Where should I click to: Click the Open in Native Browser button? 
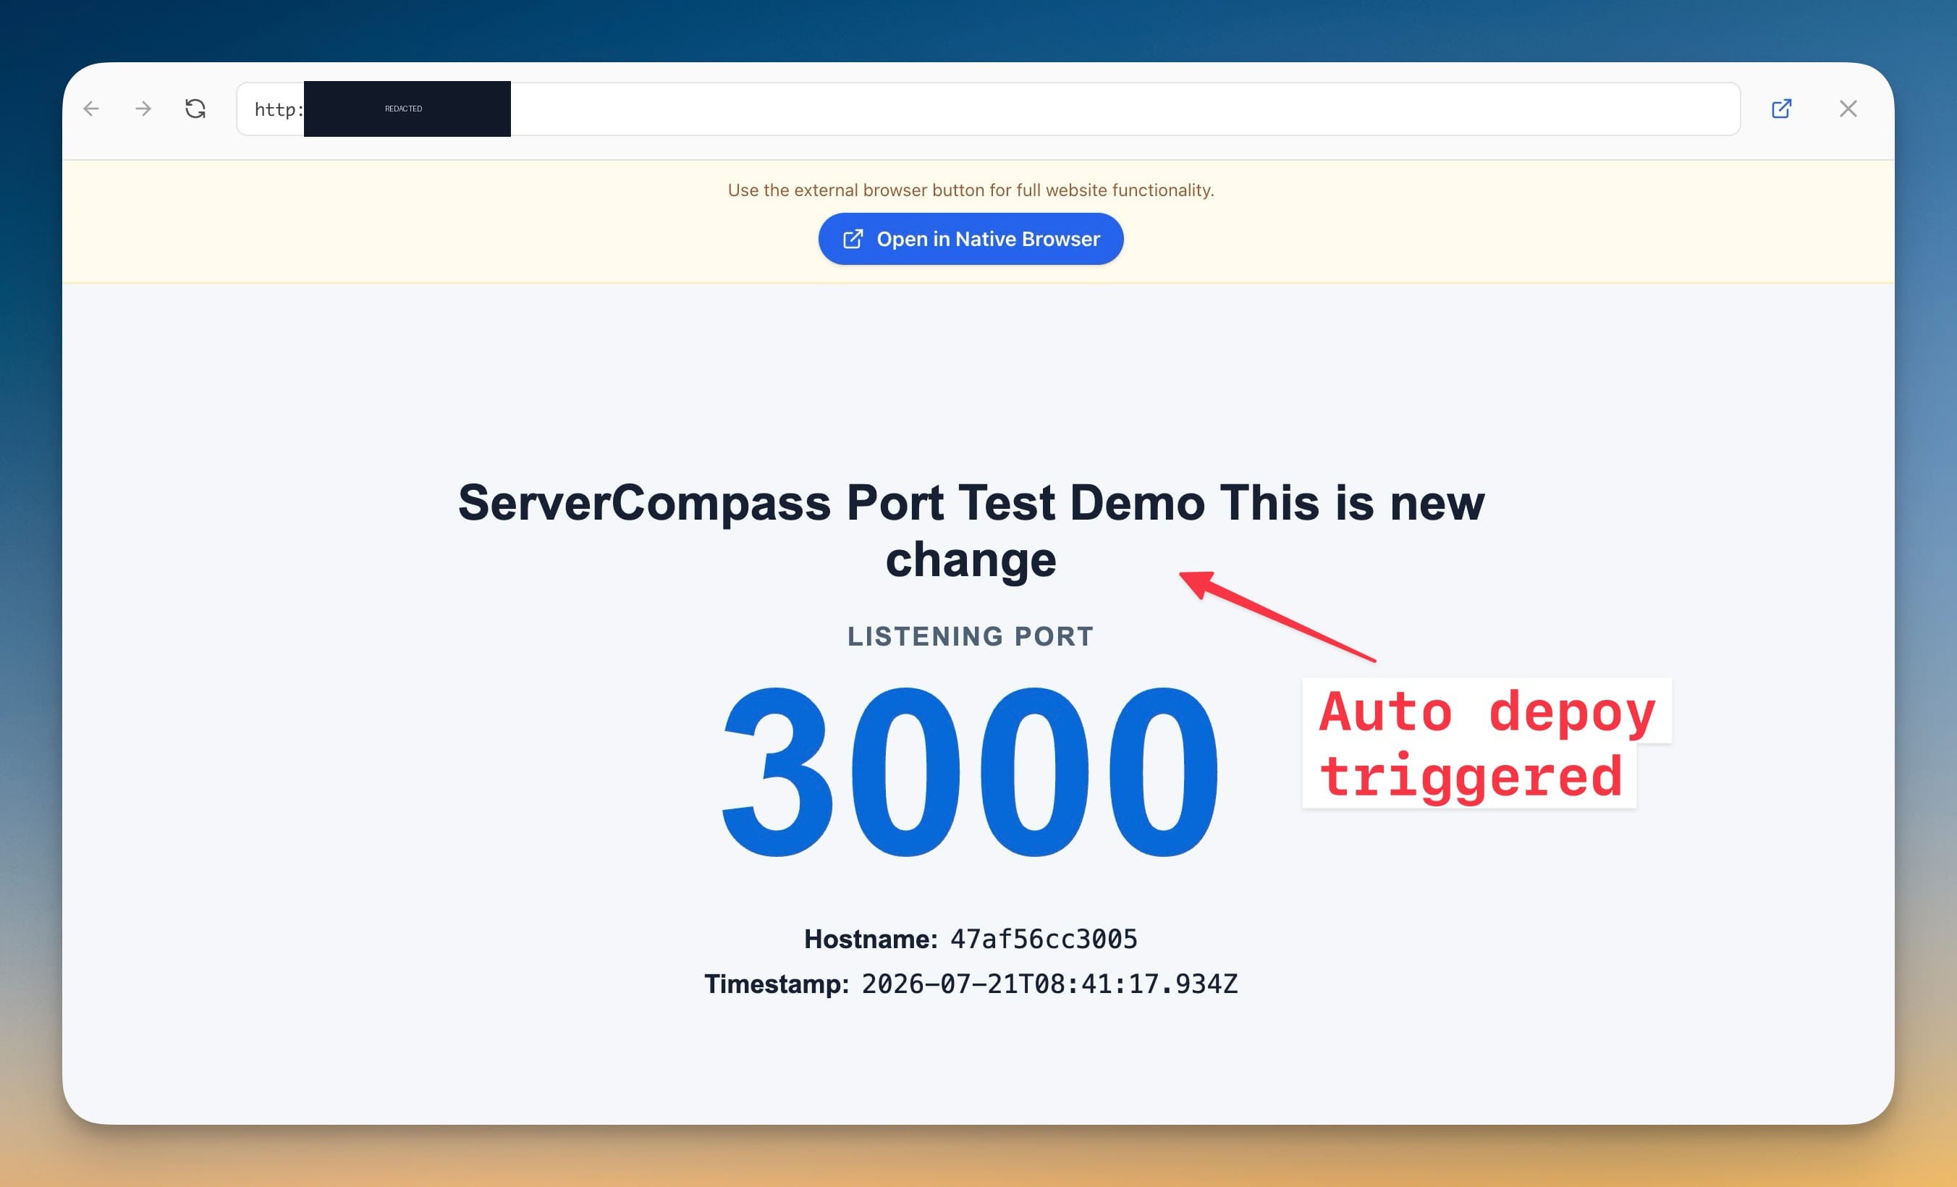[x=971, y=238]
